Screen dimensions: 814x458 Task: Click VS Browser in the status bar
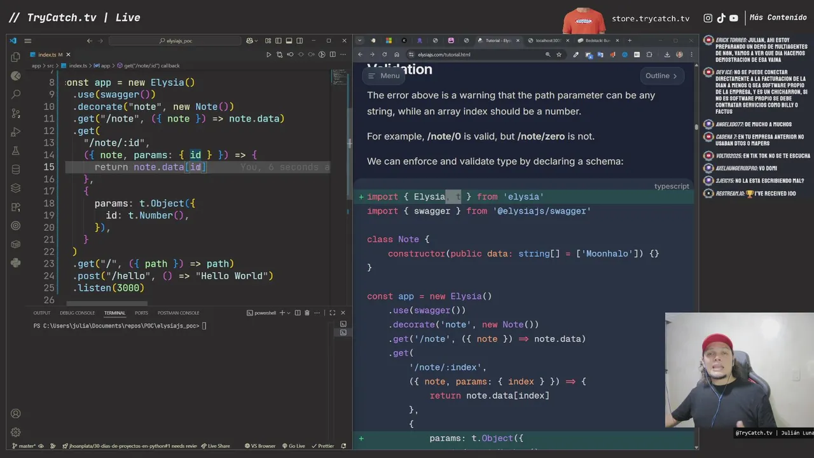(260, 446)
